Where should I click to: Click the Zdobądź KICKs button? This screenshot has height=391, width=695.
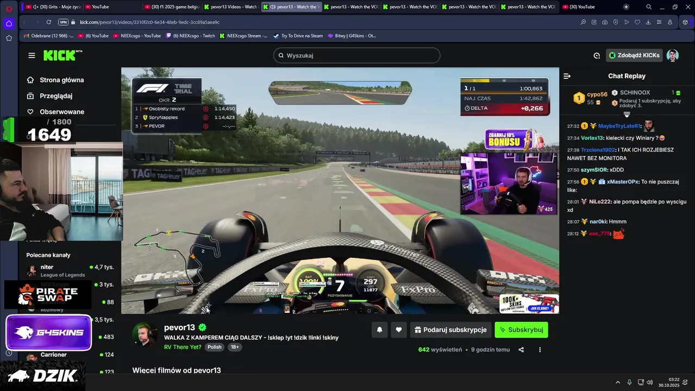[634, 55]
